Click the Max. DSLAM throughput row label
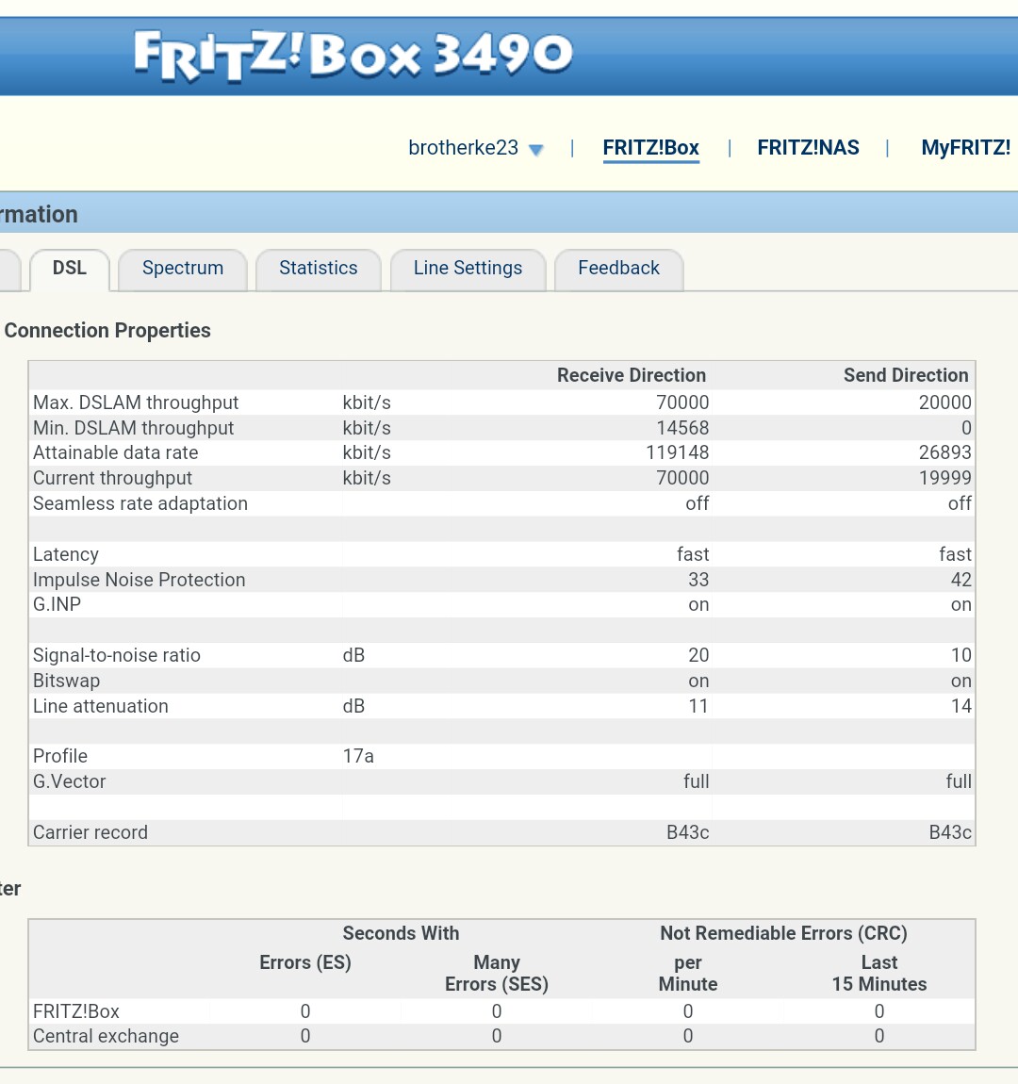Viewport: 1018px width, 1084px height. click(x=136, y=402)
